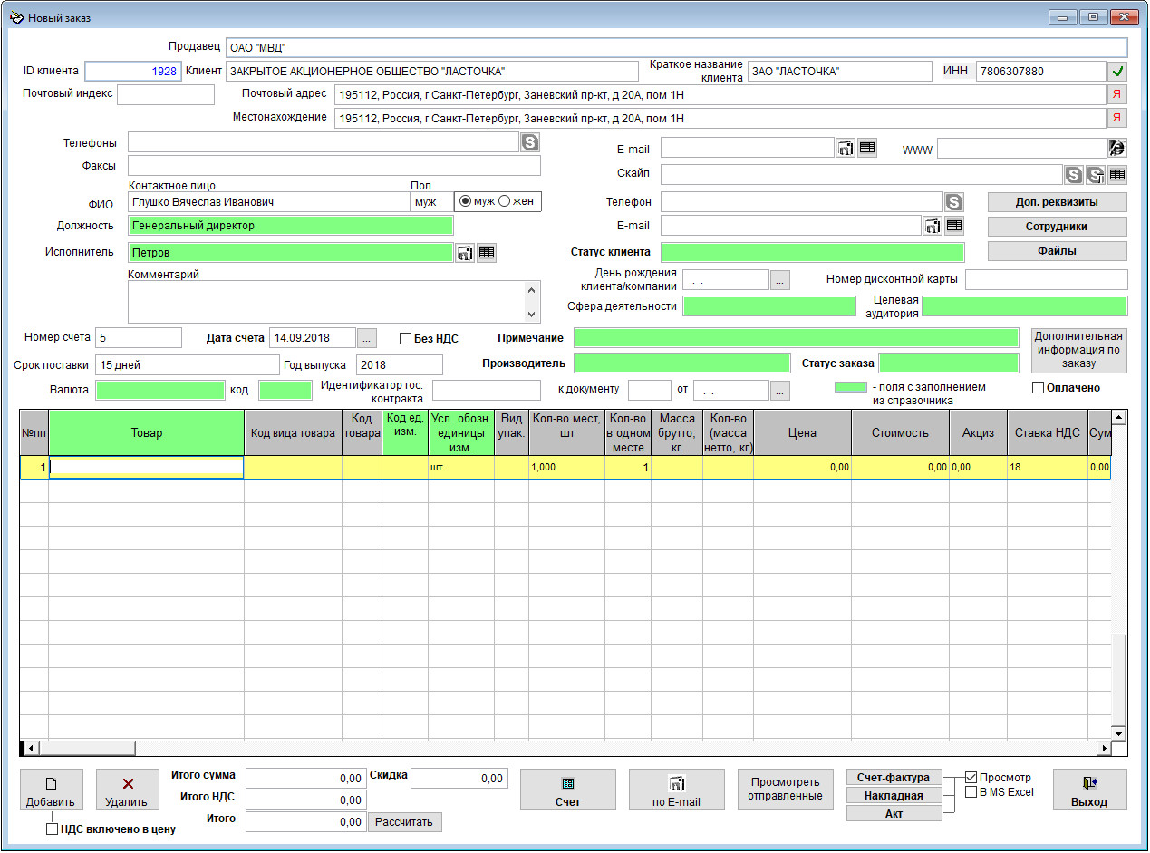Open web browser icon beside WWW field
The height and width of the screenshot is (853, 1150).
click(1117, 149)
